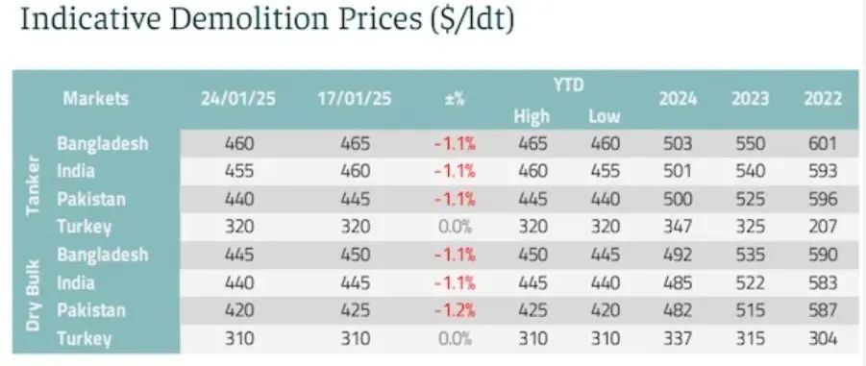Select the Tanker Turkey row label
Viewport: 866px width, 366px height.
84,227
